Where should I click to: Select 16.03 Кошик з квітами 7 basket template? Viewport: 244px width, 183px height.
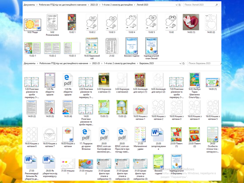50,135
